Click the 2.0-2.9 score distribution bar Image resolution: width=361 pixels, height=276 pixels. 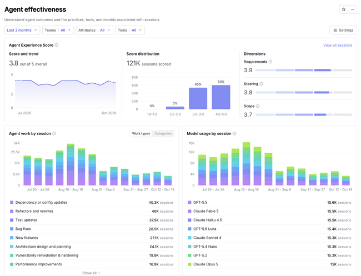(x=175, y=108)
